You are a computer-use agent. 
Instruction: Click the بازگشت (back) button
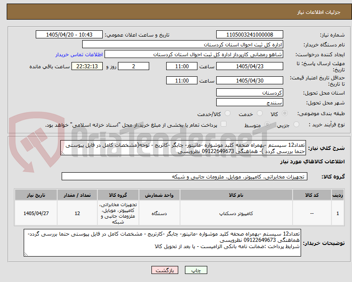pos(165,270)
